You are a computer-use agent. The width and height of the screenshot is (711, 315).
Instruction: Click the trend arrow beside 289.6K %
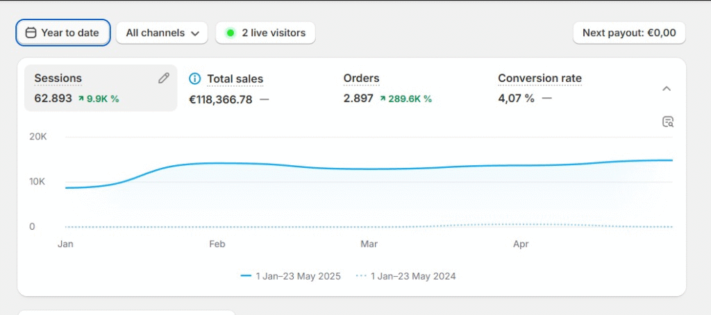tap(383, 99)
